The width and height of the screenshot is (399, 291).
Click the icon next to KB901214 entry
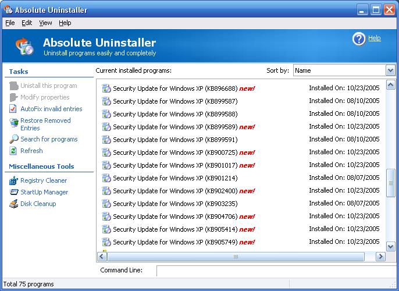point(106,178)
